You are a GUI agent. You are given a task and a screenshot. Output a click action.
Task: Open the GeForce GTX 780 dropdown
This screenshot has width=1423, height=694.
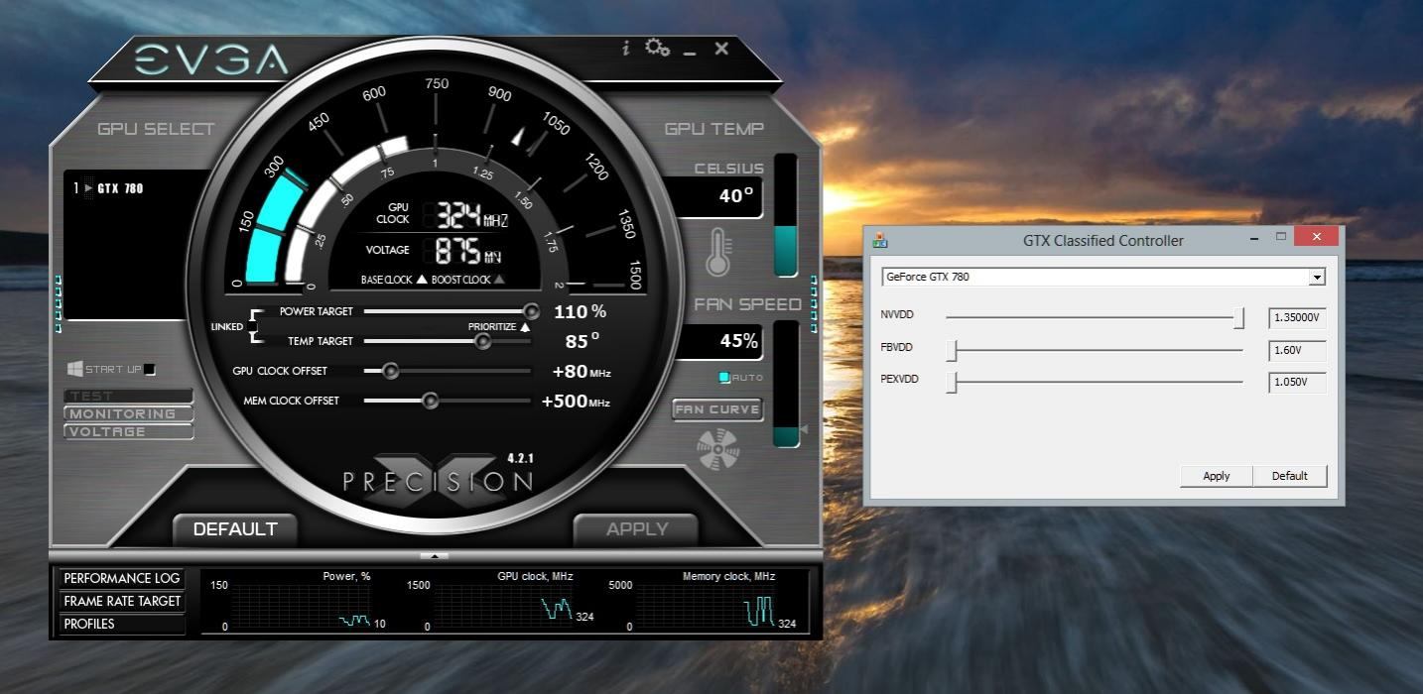pos(1317,278)
